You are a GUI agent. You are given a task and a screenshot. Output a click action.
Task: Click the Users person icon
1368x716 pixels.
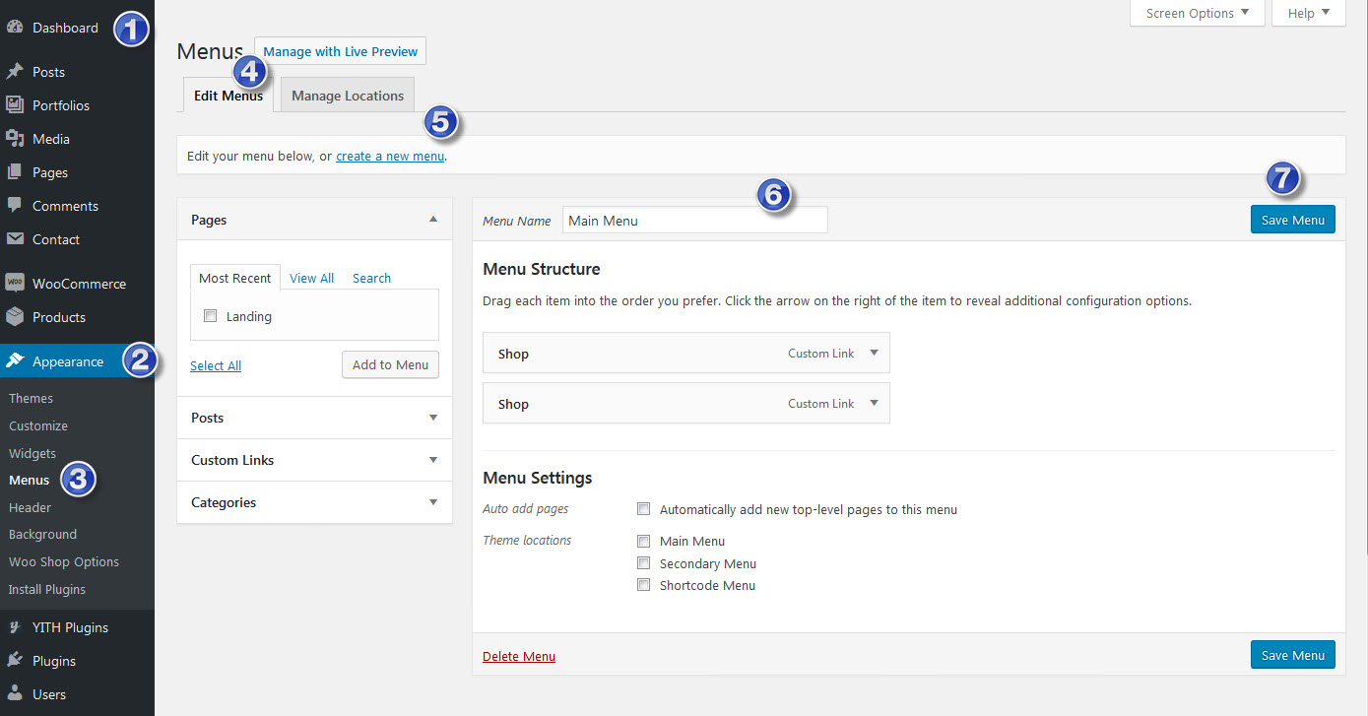click(15, 694)
